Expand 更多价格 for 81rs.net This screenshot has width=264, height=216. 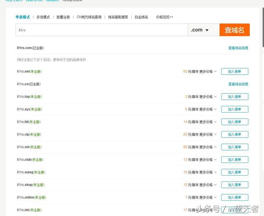pyautogui.click(x=208, y=71)
